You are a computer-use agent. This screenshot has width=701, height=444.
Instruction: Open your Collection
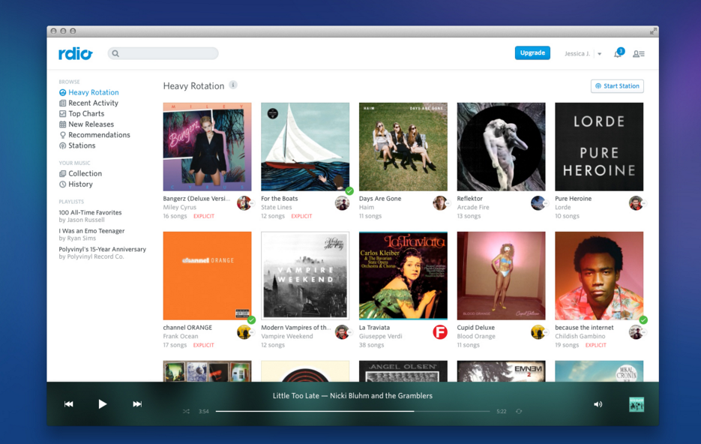(x=80, y=173)
